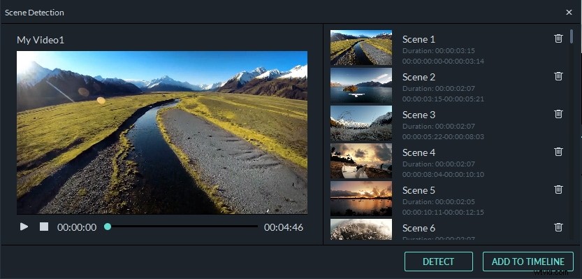
Task: Click the "My Video1" title
Action: 41,40
